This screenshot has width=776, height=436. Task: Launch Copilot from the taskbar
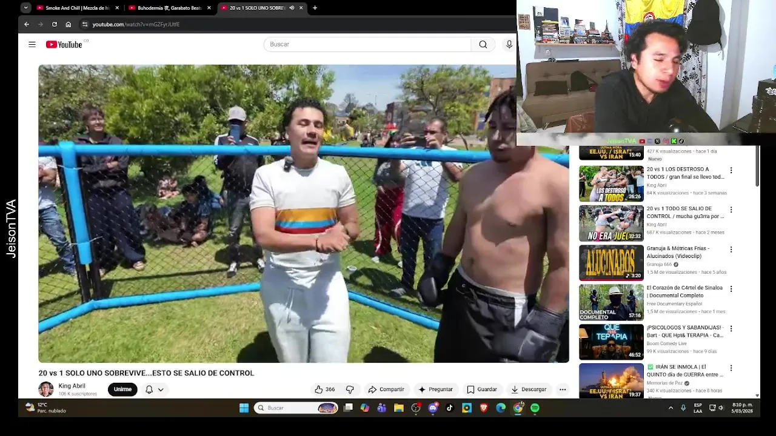[365, 408]
